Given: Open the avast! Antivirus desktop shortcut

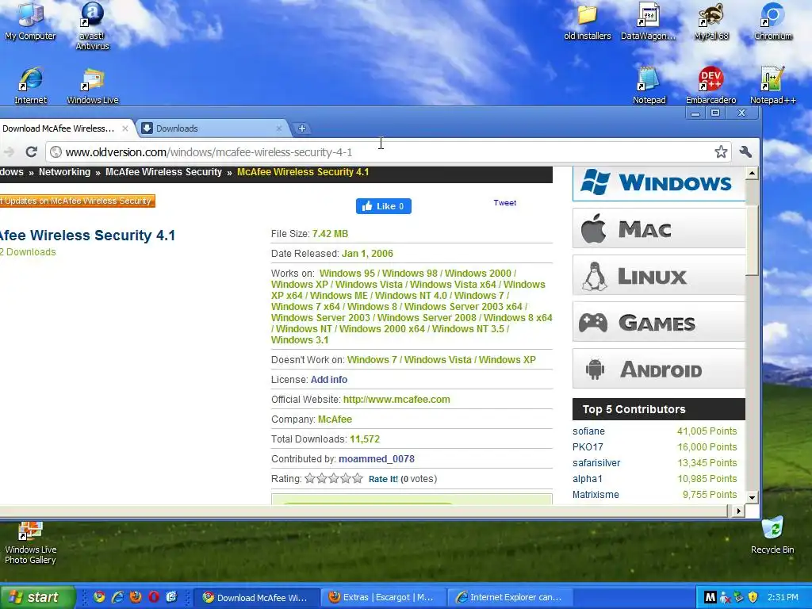Looking at the screenshot, I should [92, 26].
